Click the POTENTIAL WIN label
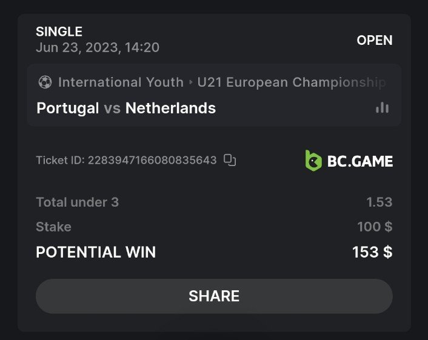Screen dimensions: 428x340 (96, 252)
